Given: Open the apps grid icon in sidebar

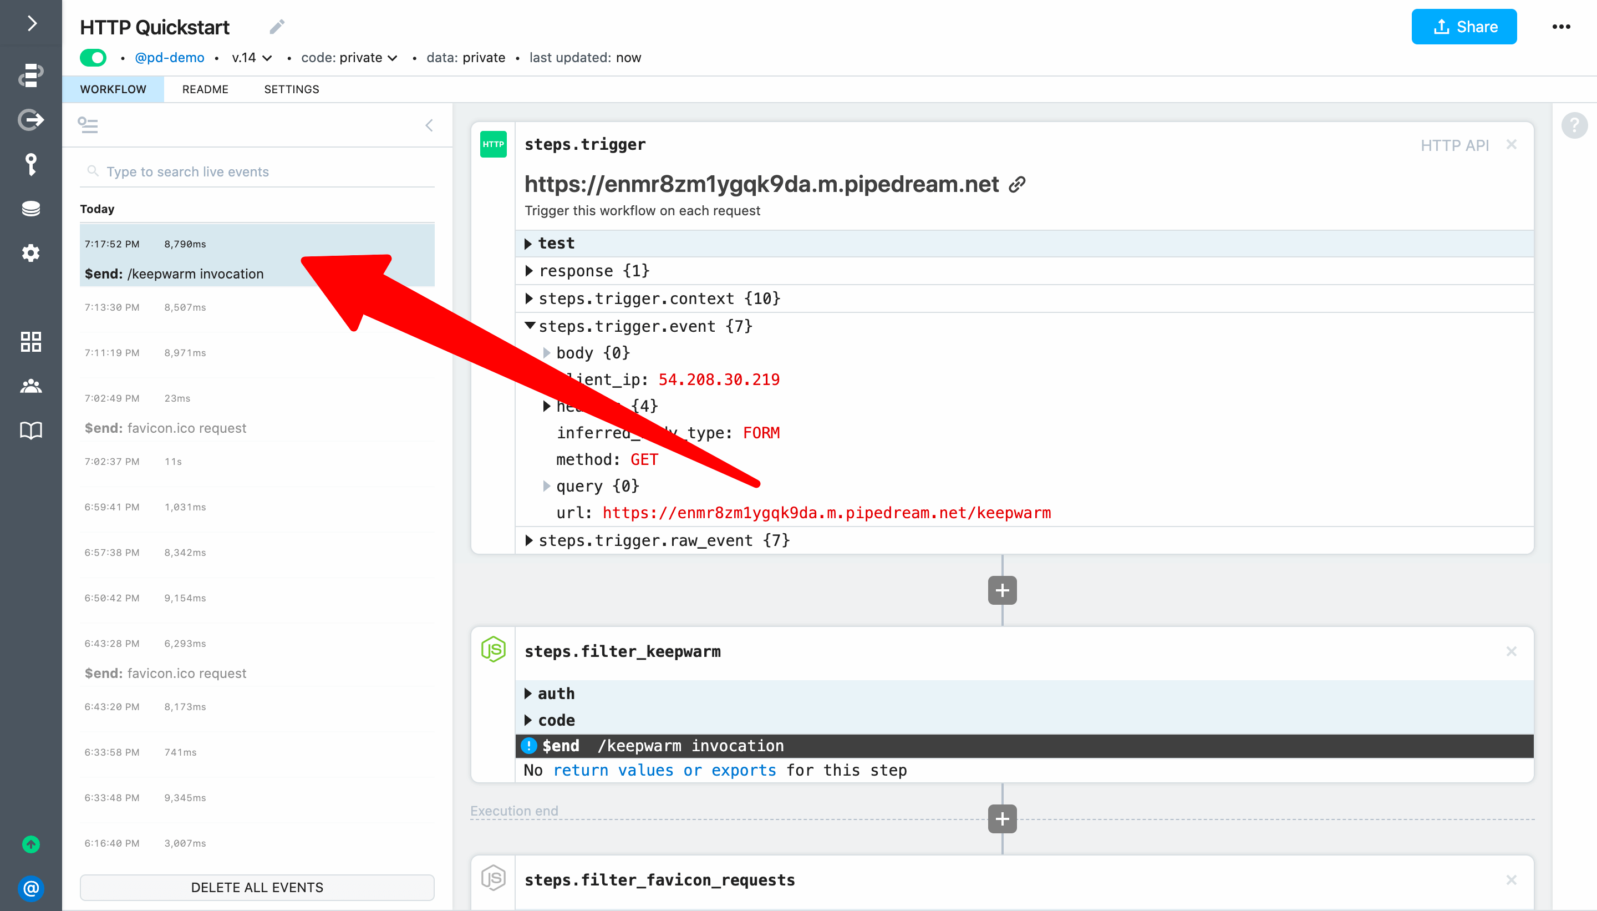Looking at the screenshot, I should (30, 342).
